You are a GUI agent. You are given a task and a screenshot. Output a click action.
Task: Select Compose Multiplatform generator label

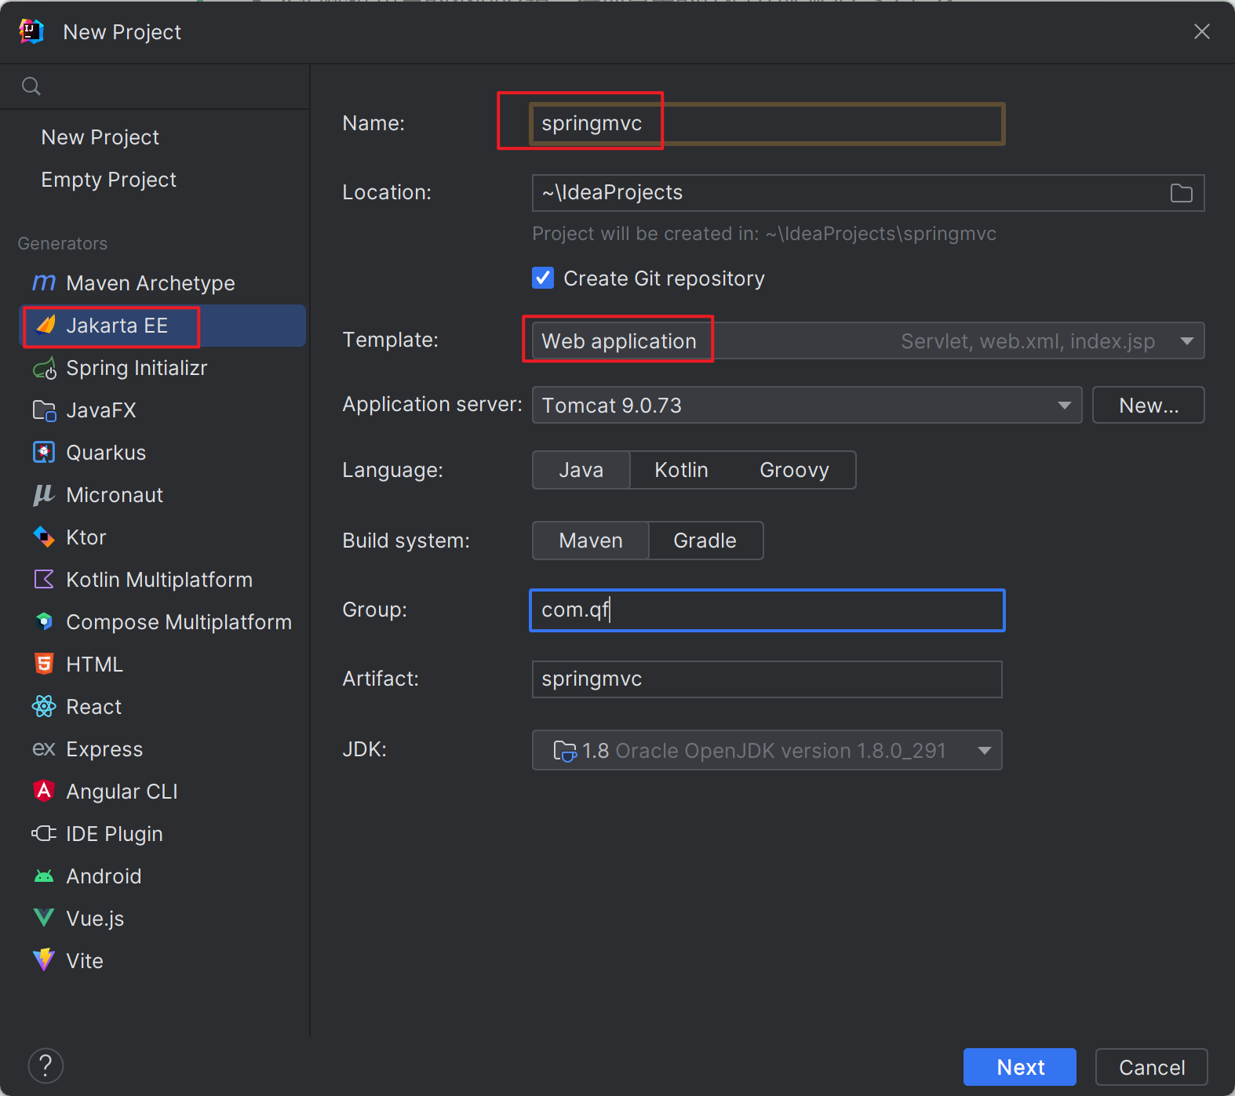pos(179,622)
